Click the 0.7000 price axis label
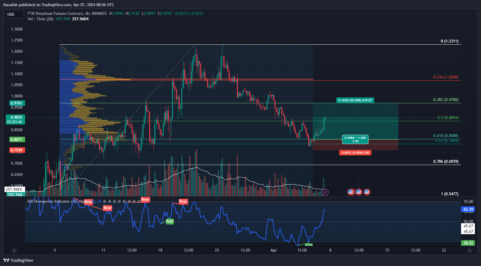Screen dimensions: 481x266 17,163
